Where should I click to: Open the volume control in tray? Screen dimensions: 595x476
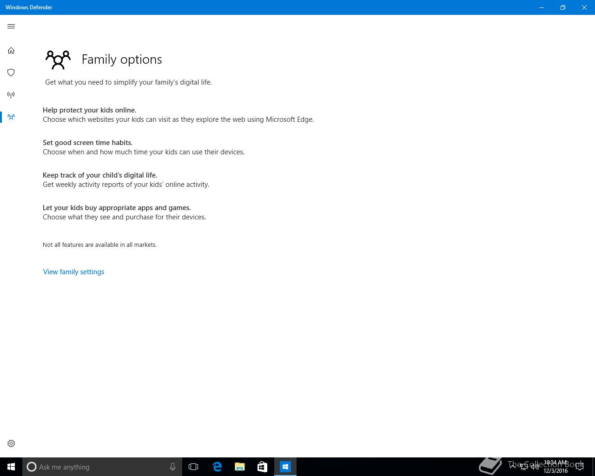(535, 467)
